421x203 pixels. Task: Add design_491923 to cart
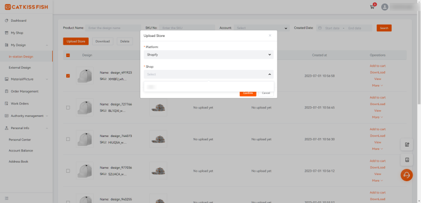tap(377, 66)
